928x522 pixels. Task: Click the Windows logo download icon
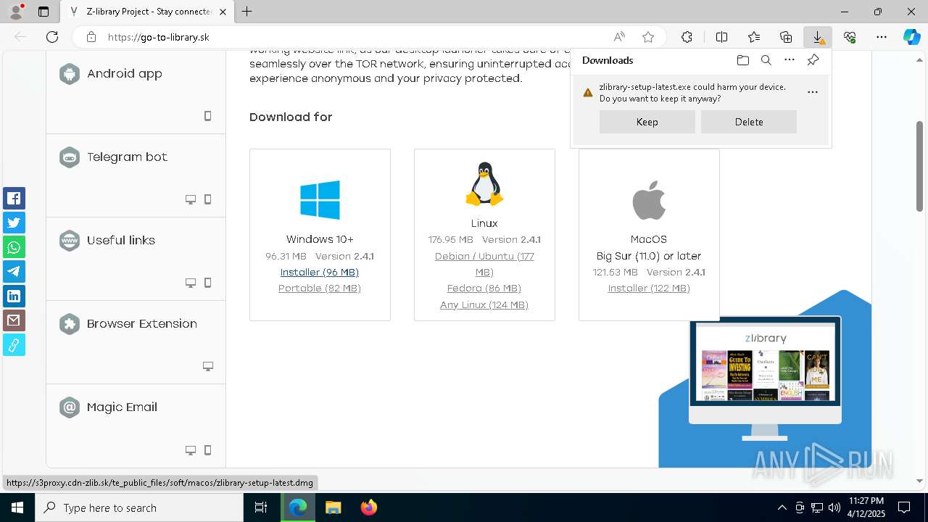[x=320, y=199]
